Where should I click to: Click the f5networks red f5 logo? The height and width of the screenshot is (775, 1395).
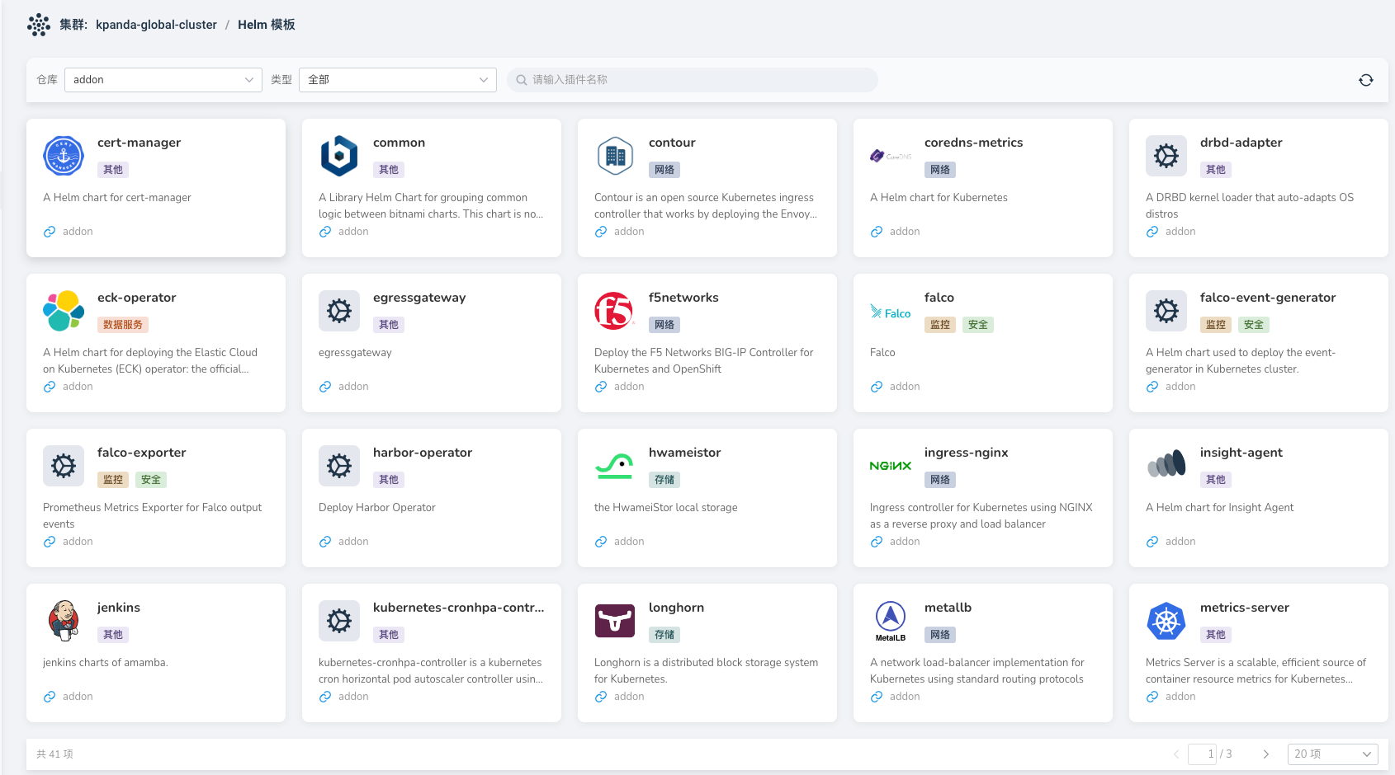(615, 311)
